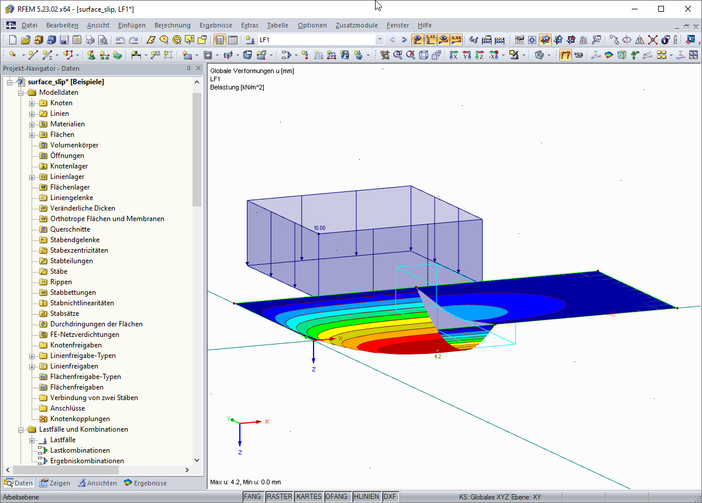Screen dimensions: 702x503
Task: Collapse Lastfälle und Kombinationen folder
Action: [x=21, y=429]
